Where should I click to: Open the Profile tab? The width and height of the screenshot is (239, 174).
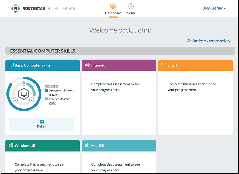point(131,10)
